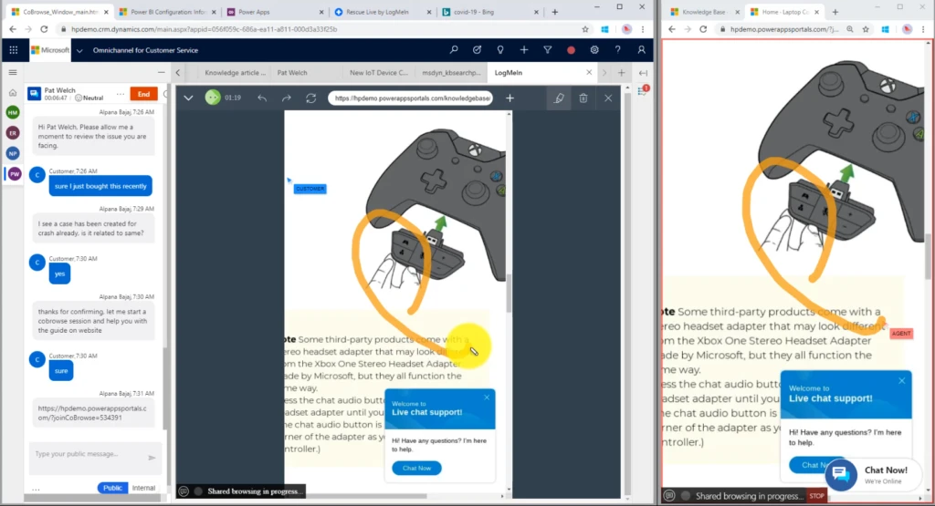Switch message mode to Public
This screenshot has width=935, height=506.
(112, 488)
